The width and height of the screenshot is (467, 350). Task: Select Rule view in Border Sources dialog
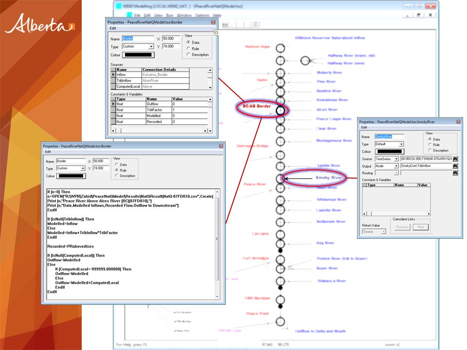(188, 49)
